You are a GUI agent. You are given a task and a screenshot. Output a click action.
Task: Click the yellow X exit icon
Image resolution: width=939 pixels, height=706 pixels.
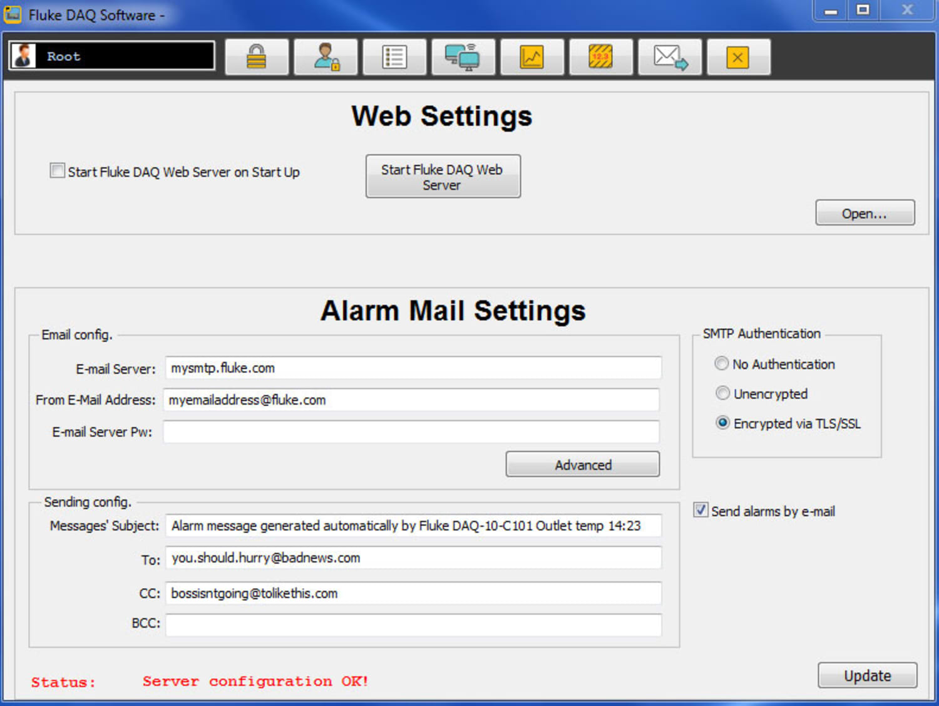pyautogui.click(x=739, y=56)
